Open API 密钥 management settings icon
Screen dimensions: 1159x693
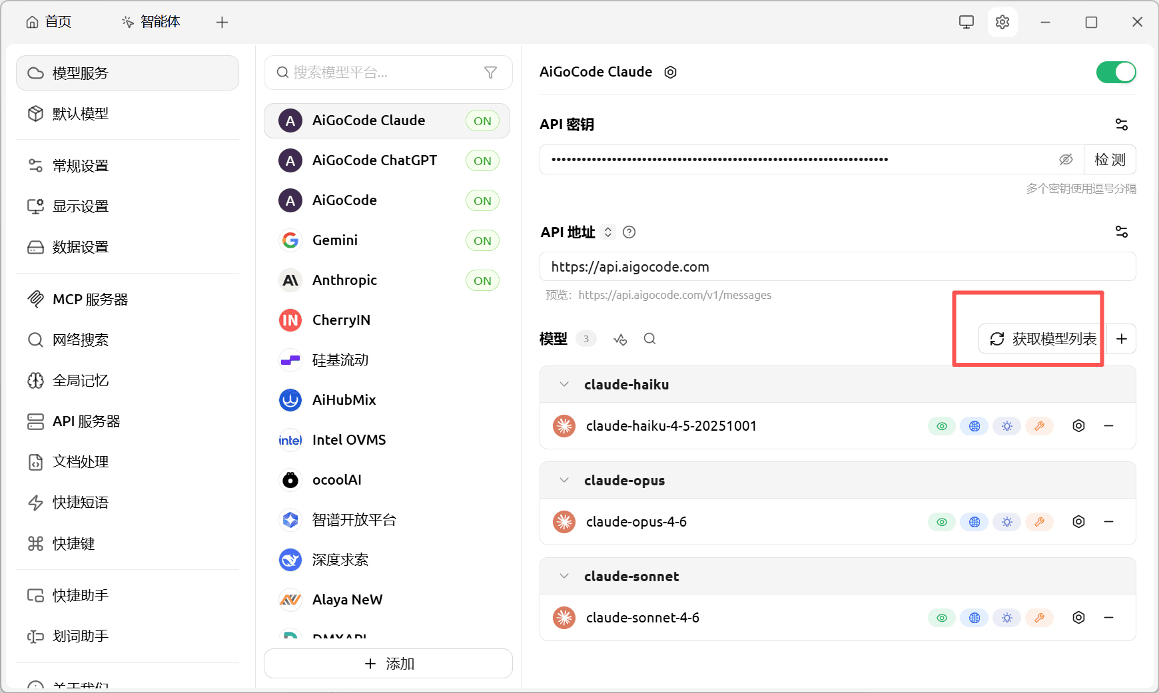click(x=1122, y=124)
